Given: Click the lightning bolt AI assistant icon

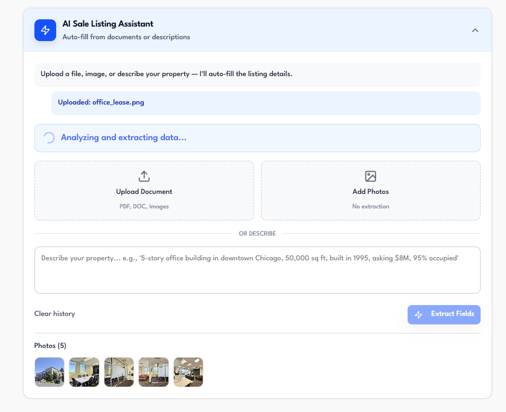Looking at the screenshot, I should click(x=45, y=30).
